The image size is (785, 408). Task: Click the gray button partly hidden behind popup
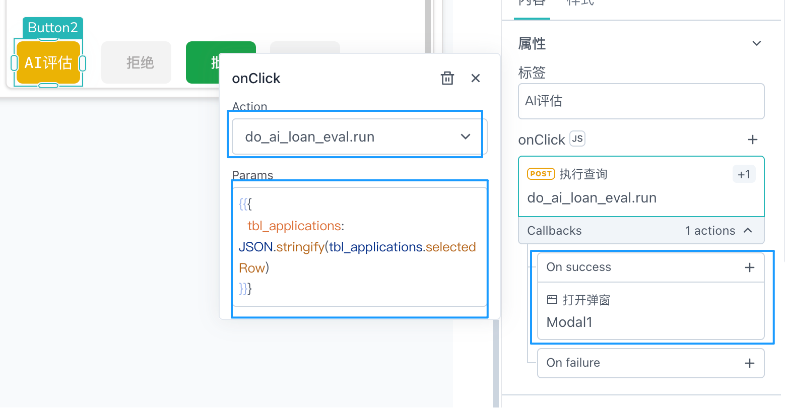305,47
